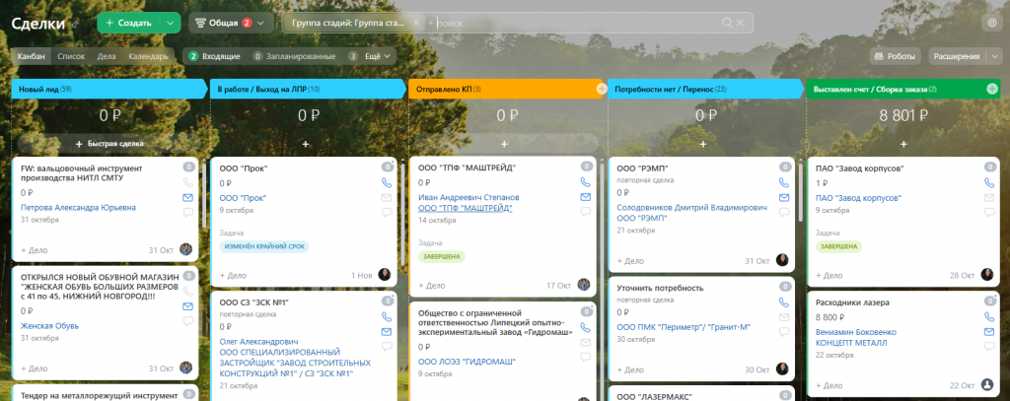Open contact Иван Андреевич Степанов
The width and height of the screenshot is (1010, 401).
point(469,198)
